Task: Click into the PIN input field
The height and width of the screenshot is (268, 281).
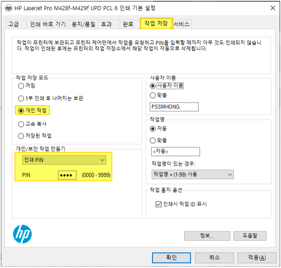Action: (67, 175)
